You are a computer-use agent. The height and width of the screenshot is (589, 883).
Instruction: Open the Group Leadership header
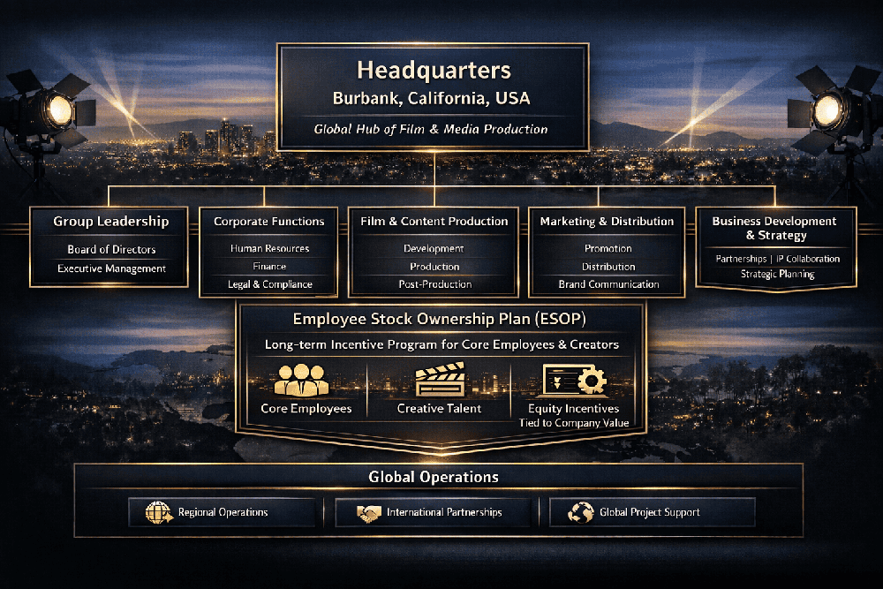coord(110,222)
